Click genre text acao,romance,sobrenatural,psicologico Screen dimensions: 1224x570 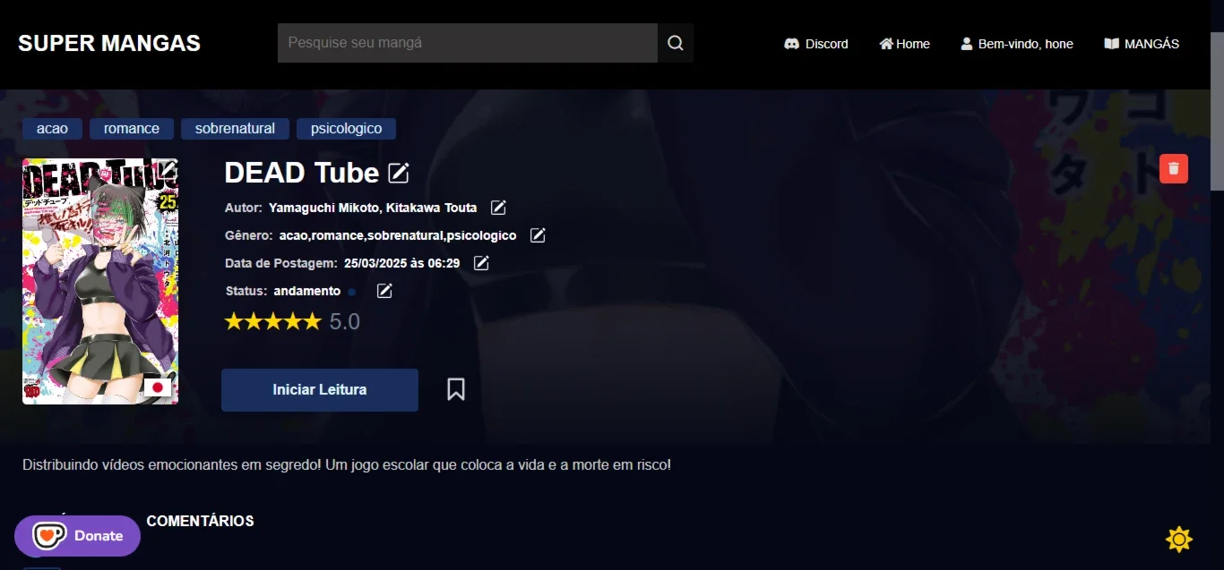coord(398,235)
